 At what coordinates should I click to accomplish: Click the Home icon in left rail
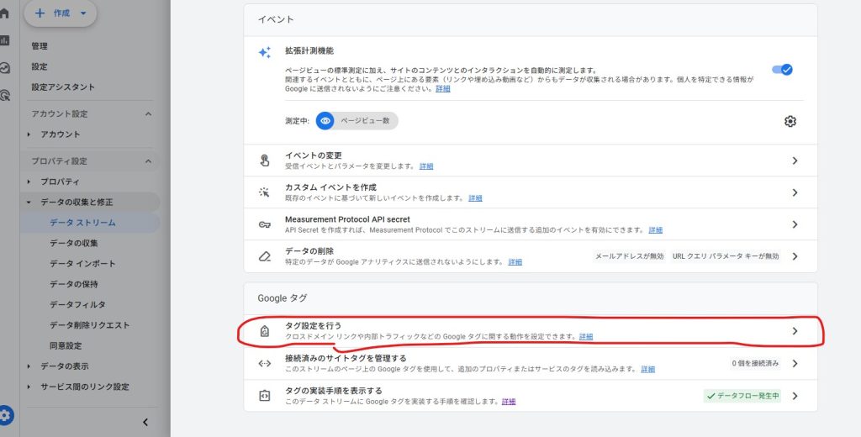[x=5, y=13]
